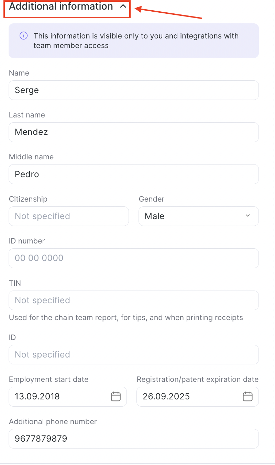Click the Additional information heading text
The width and height of the screenshot is (275, 465).
(x=61, y=7)
